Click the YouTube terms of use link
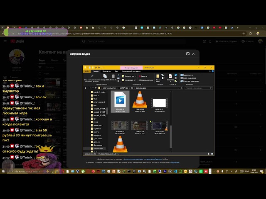The height and width of the screenshot is (199, 266). (x=134, y=159)
